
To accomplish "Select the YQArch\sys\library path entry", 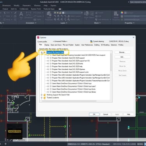I will coord(73,92).
